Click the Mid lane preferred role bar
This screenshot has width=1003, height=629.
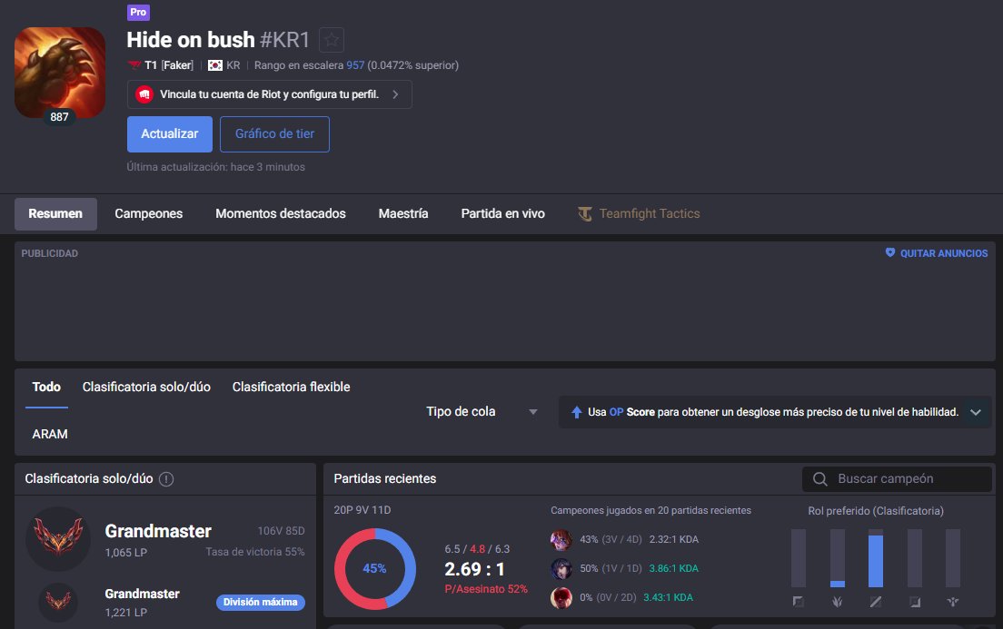[x=876, y=558]
